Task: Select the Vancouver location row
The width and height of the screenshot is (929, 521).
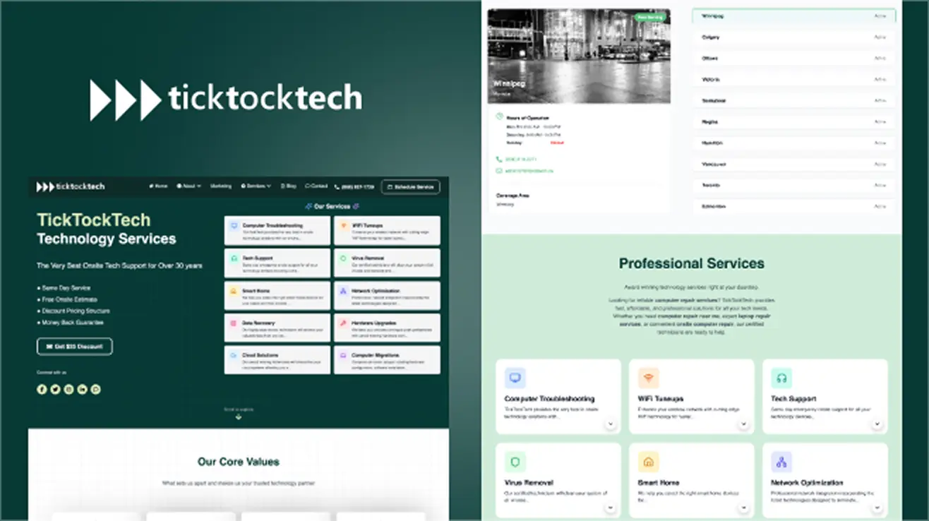Action: [x=794, y=164]
